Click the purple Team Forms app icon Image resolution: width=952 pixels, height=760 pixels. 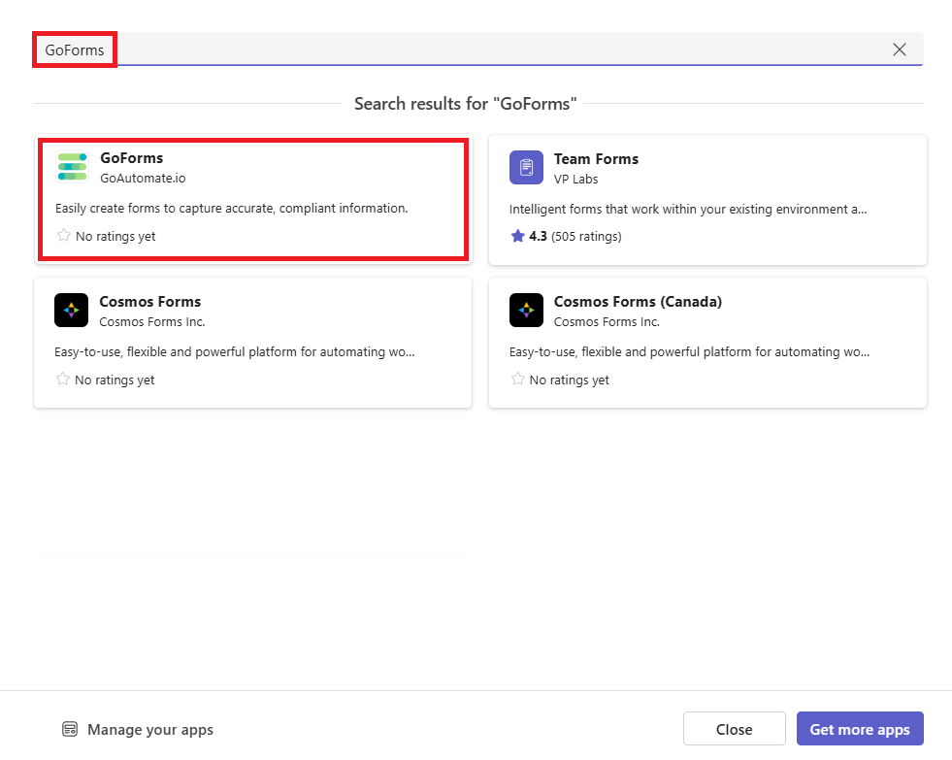(526, 167)
